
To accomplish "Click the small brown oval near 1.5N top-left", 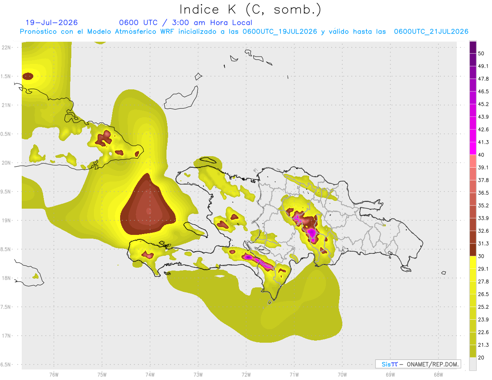I will click(28, 76).
